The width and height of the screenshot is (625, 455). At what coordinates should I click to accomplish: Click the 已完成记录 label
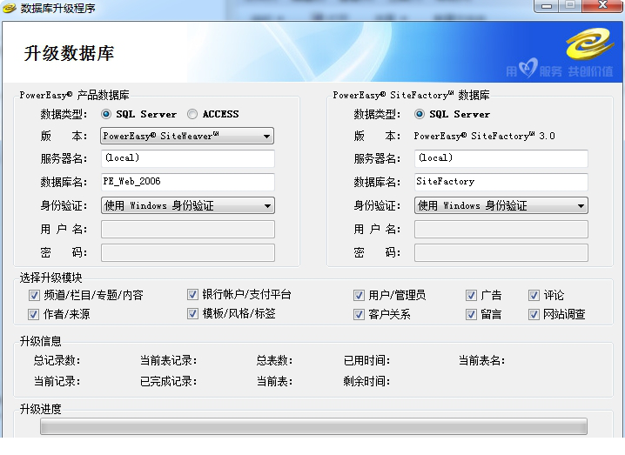pyautogui.click(x=169, y=381)
